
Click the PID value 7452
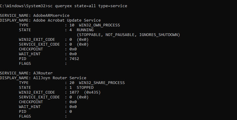(74, 59)
